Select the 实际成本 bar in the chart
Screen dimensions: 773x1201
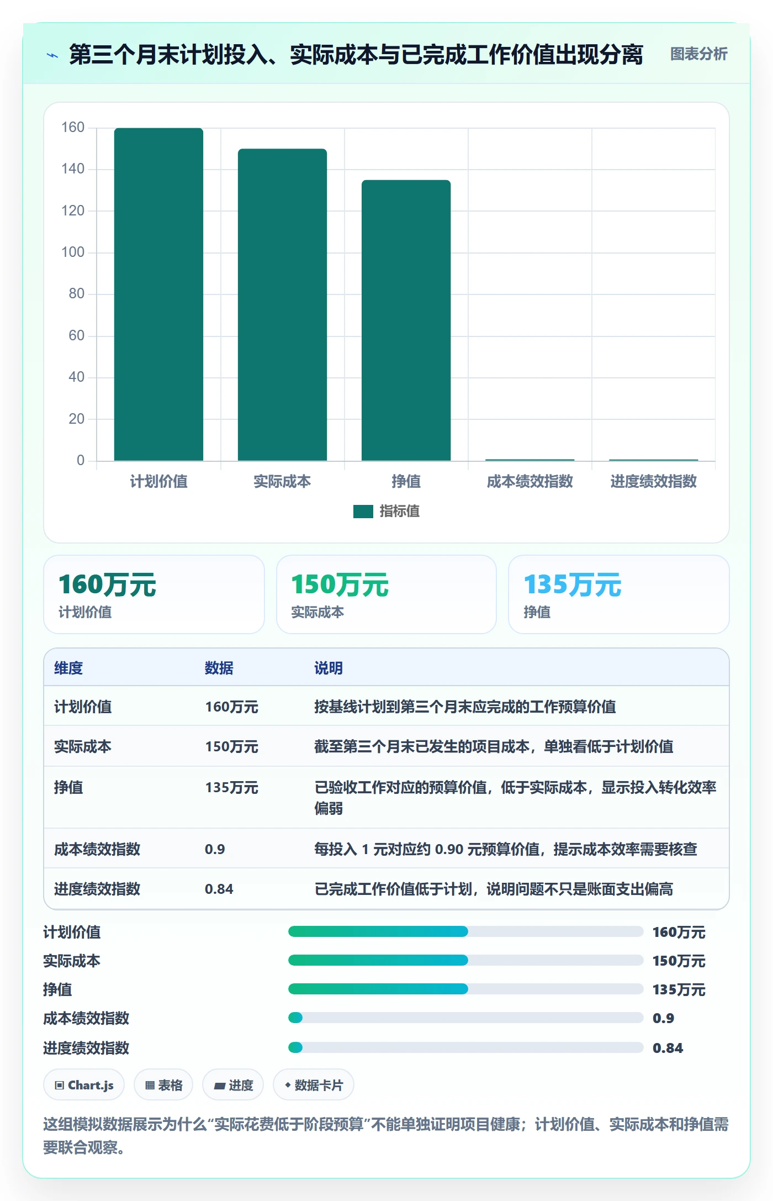[282, 304]
